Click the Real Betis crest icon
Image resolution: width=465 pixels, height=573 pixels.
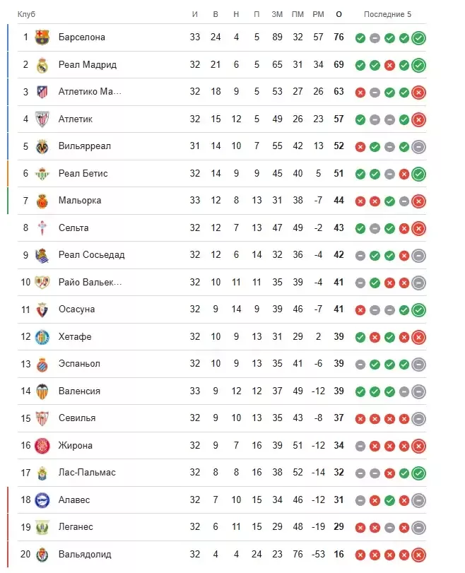coord(42,174)
